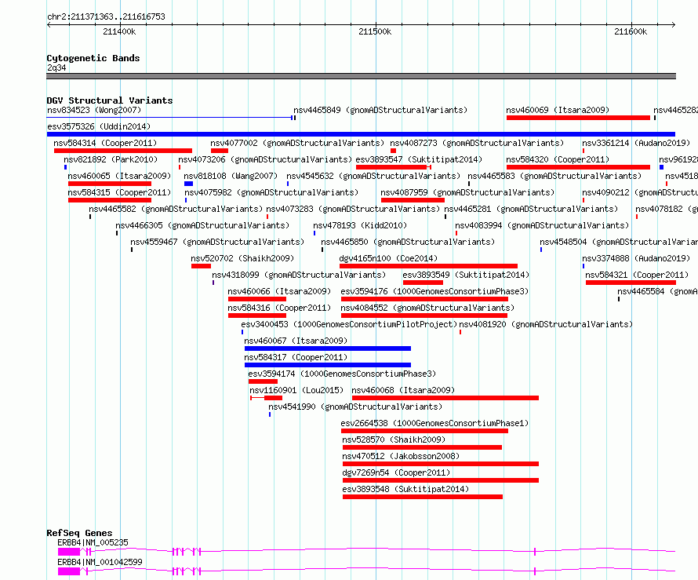Click the nsv821892 (Park2010) label
698x580 pixels.
pos(111,159)
